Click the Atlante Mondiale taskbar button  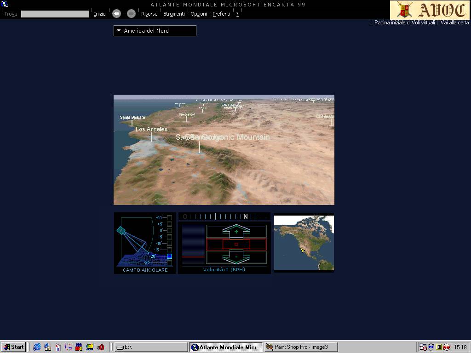(x=226, y=347)
